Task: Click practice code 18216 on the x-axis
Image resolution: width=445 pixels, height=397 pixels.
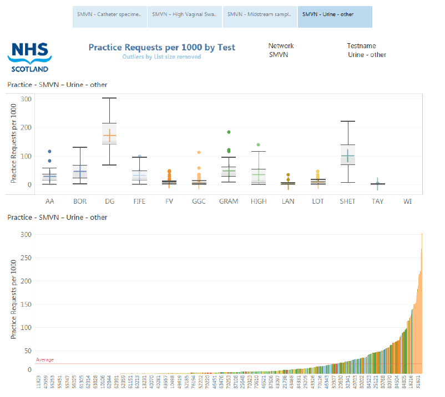Action: 411,381
